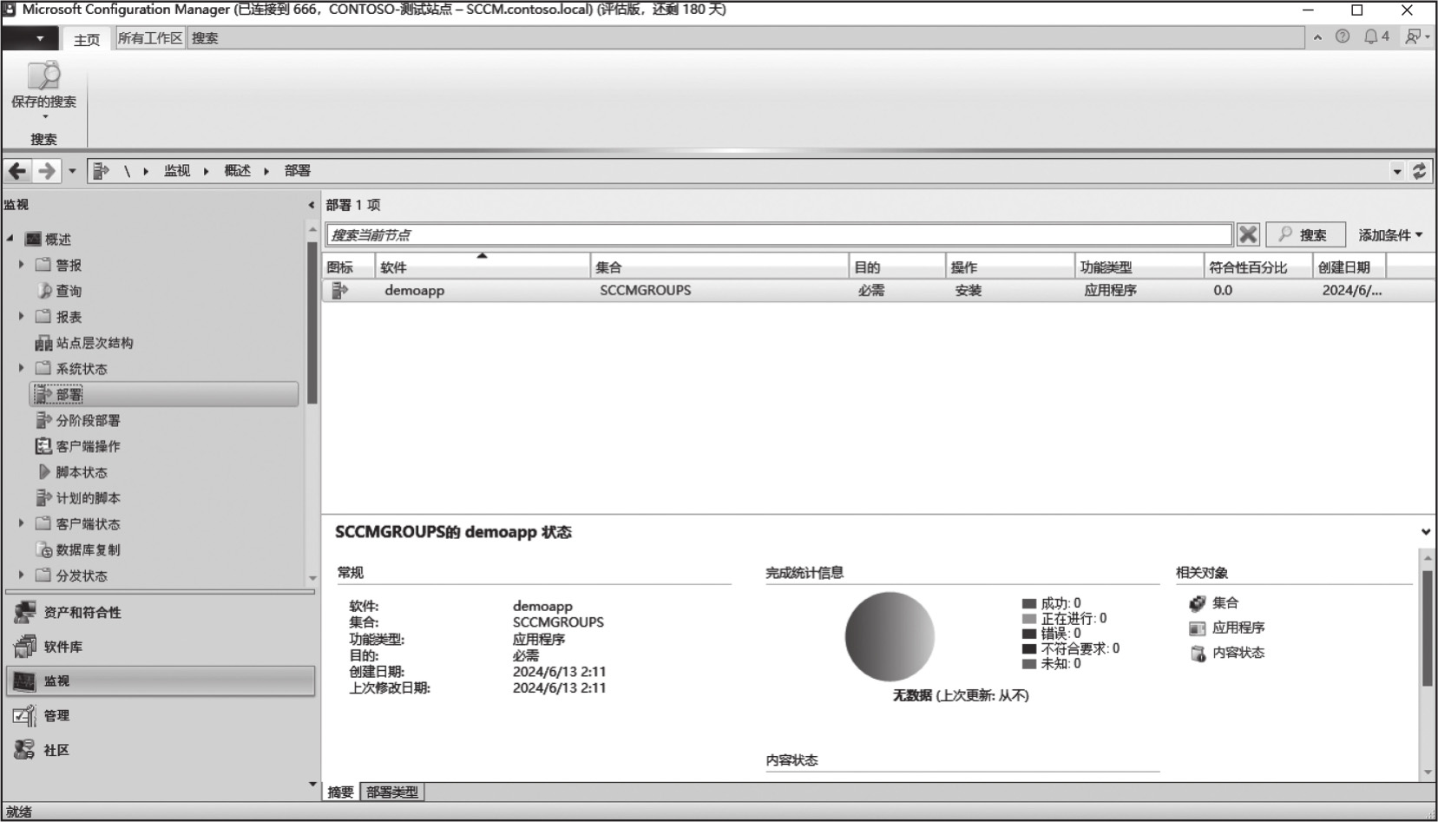Click the refresh icon beside the address bar
1438x822 pixels.
tap(1420, 171)
